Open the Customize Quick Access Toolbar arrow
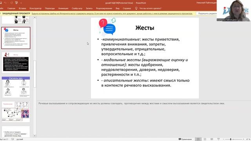Viewport: 251px width, 141px height. point(21,3)
